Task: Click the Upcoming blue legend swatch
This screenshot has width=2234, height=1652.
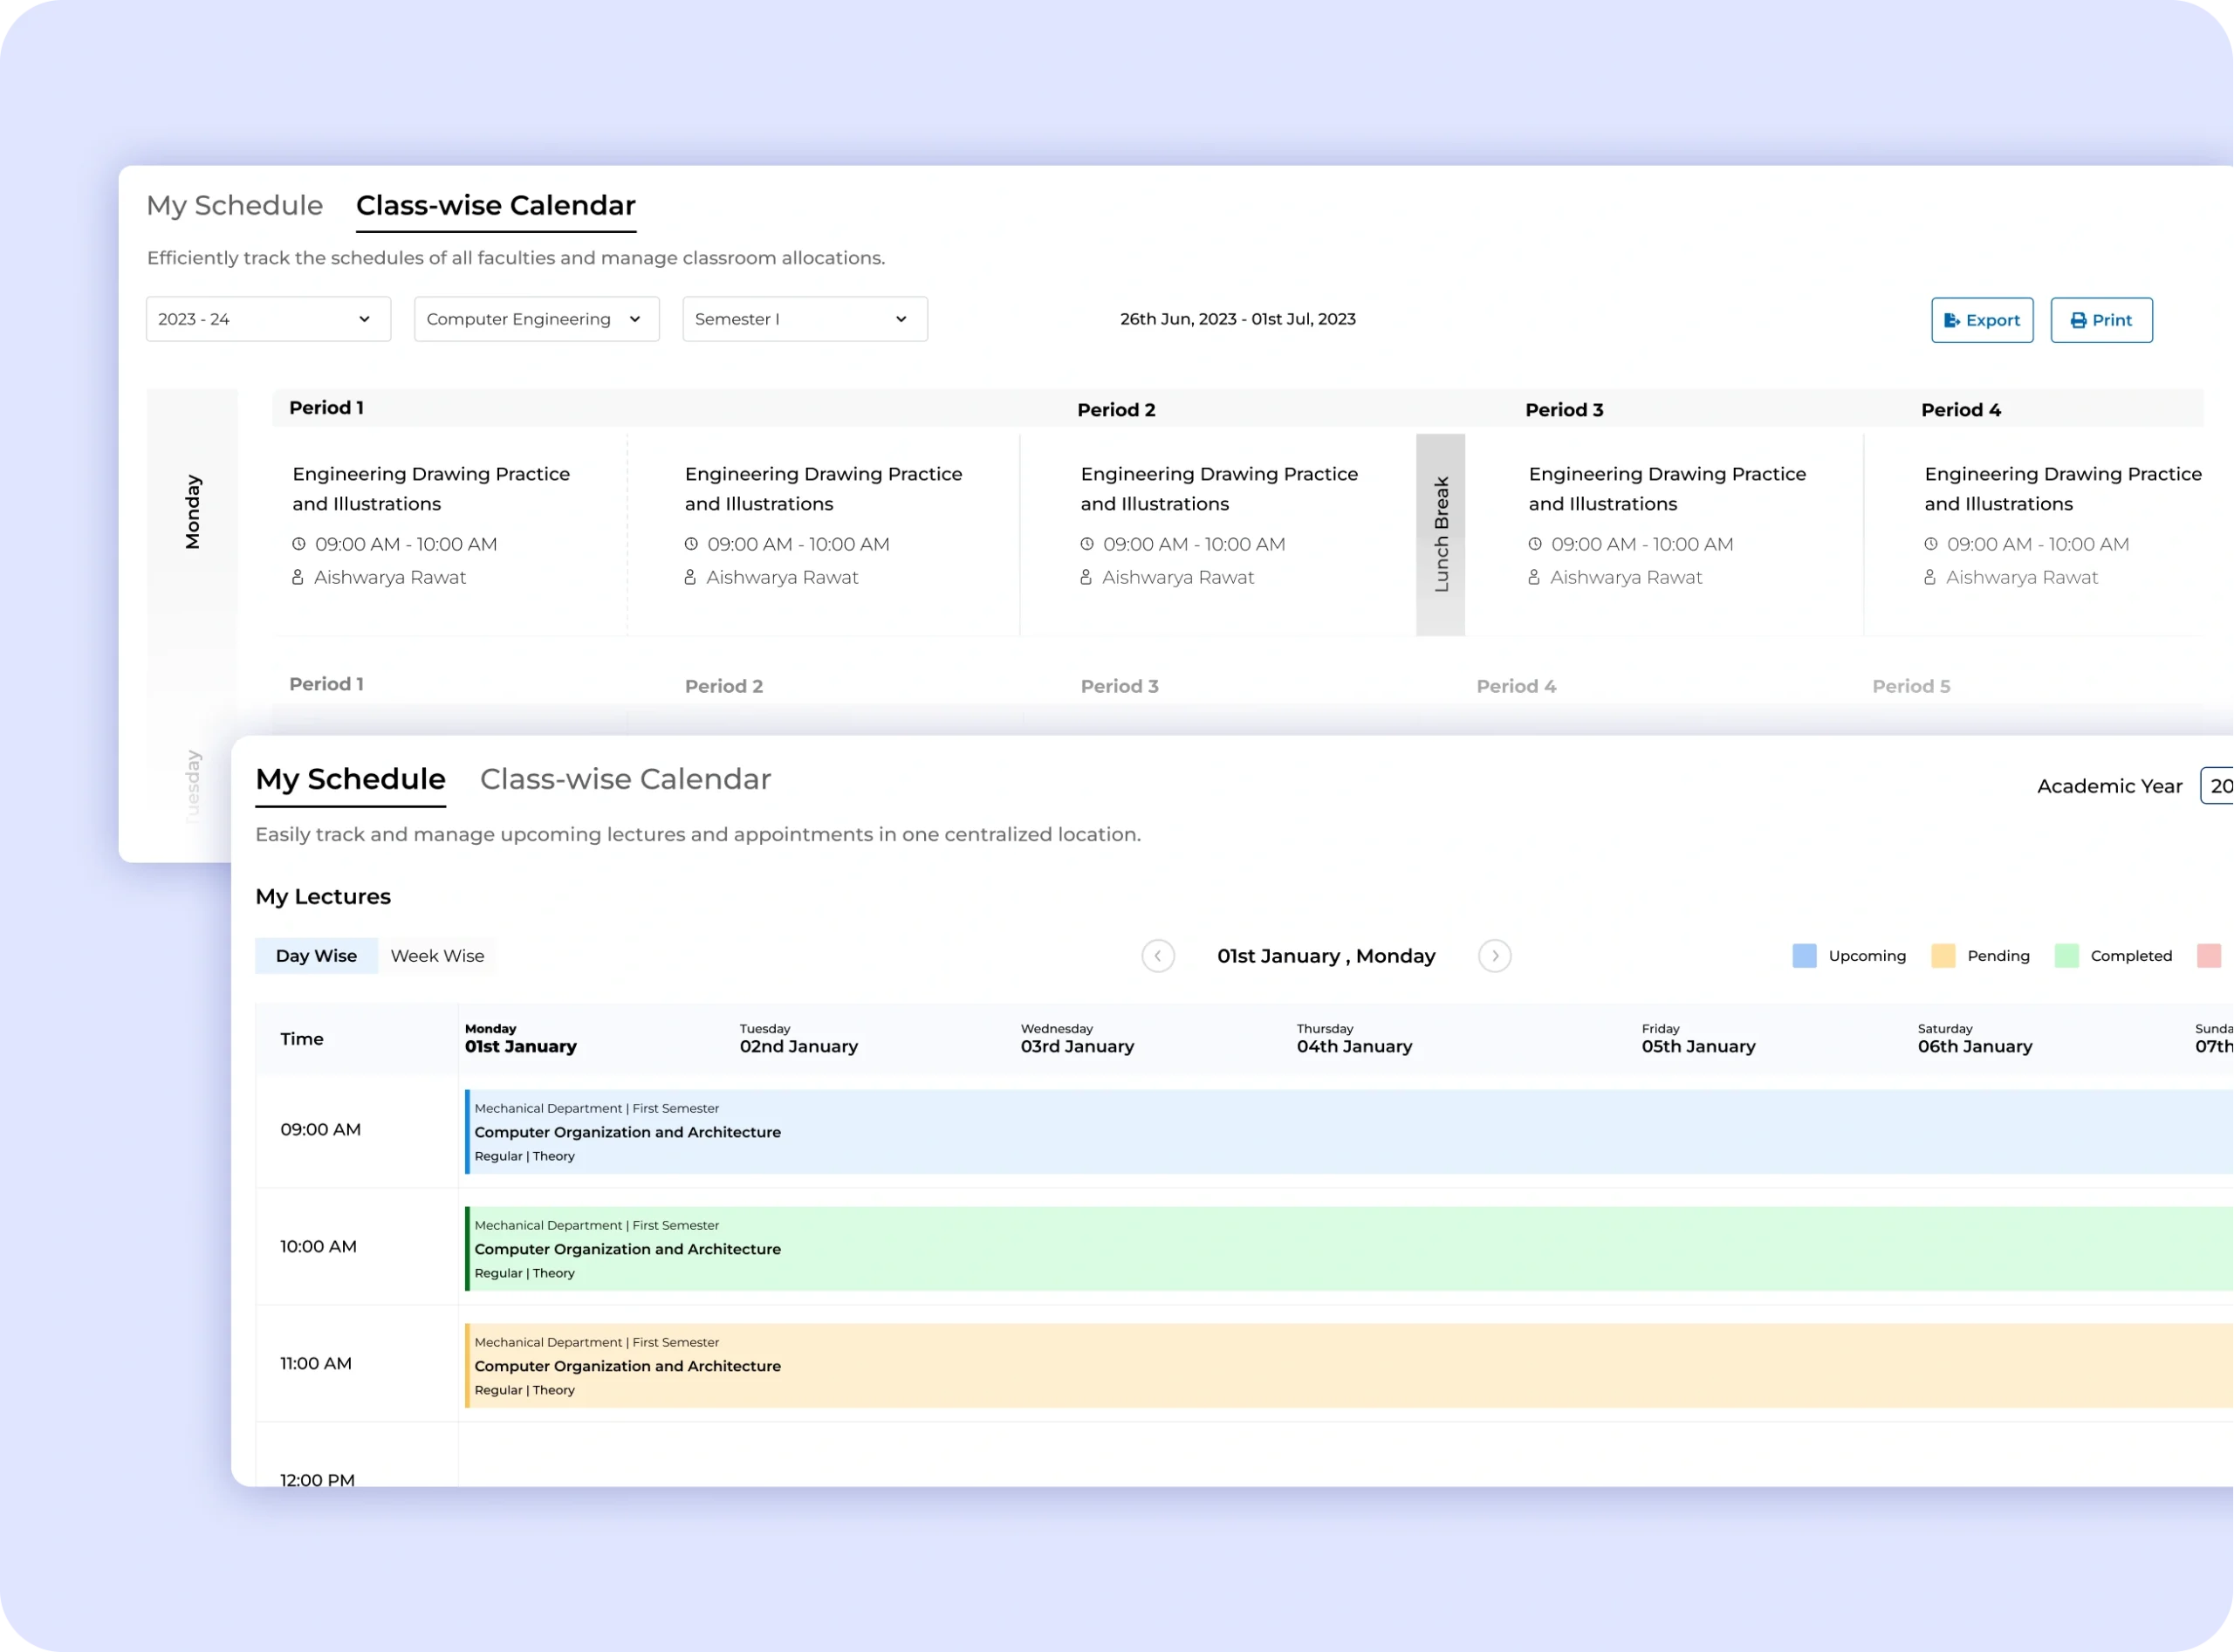Action: click(1804, 956)
